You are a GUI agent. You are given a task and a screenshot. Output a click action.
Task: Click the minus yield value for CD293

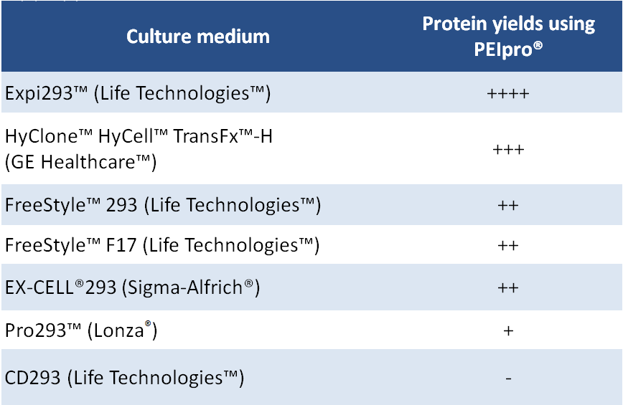(x=508, y=378)
